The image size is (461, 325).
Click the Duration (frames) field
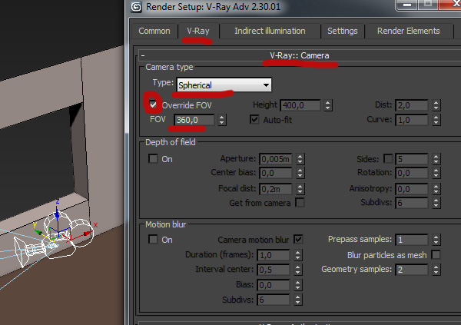(274, 255)
